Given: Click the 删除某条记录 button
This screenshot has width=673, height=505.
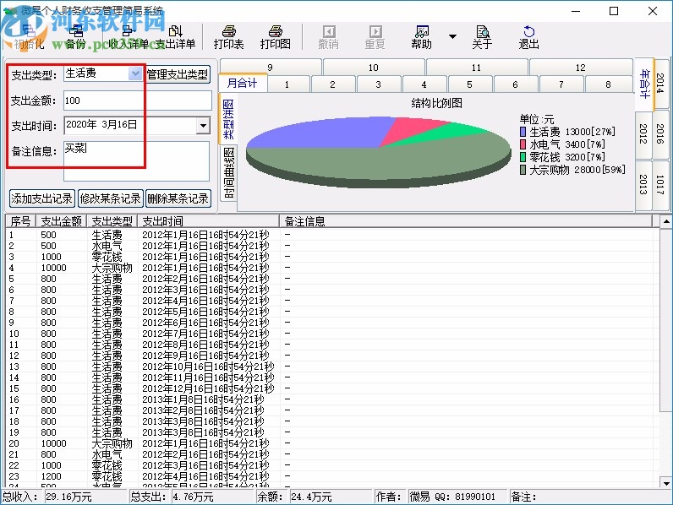Looking at the screenshot, I should click(x=178, y=198).
